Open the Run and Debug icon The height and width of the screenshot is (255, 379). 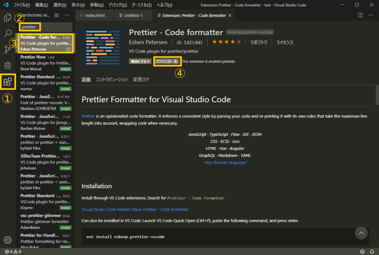tap(8, 65)
